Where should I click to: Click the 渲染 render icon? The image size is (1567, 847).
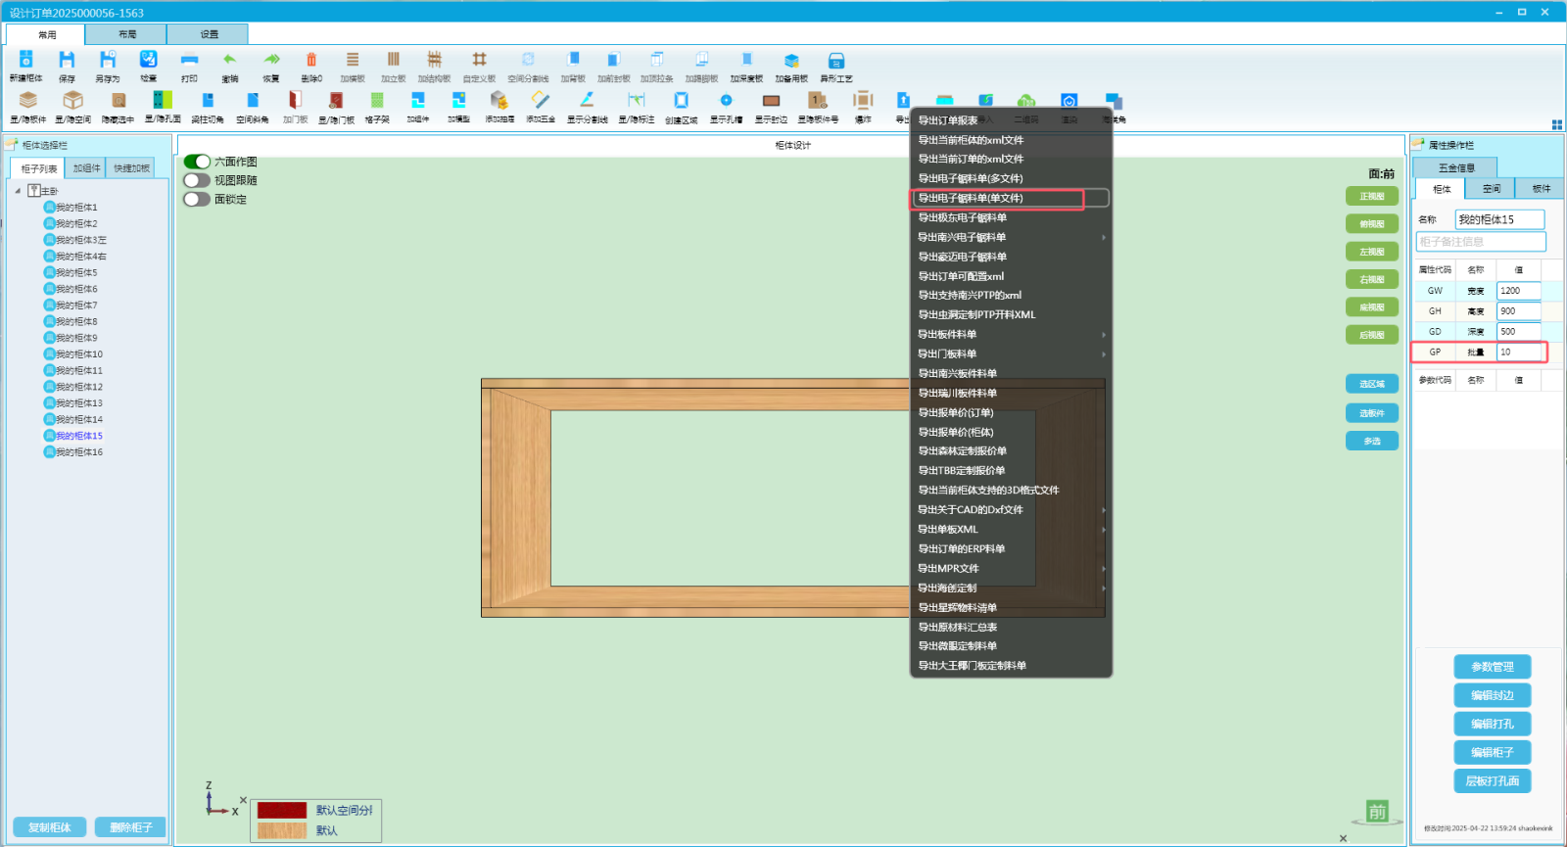[1069, 102]
